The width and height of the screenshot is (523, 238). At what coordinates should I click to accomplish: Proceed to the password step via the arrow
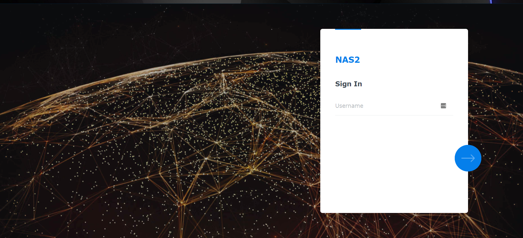468,158
